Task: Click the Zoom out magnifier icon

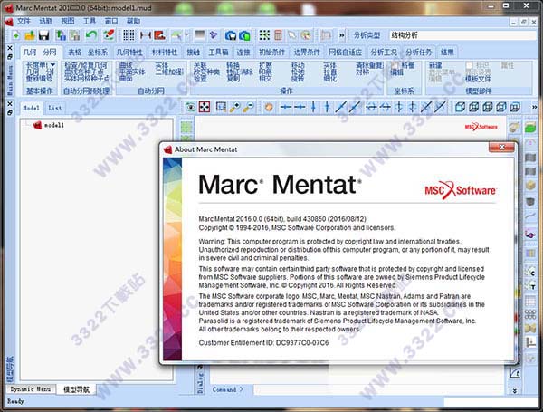Action: click(248, 107)
